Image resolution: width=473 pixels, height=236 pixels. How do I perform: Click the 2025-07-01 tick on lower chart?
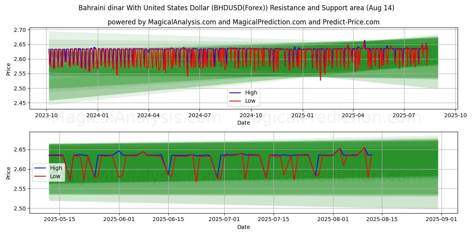tap(225, 219)
